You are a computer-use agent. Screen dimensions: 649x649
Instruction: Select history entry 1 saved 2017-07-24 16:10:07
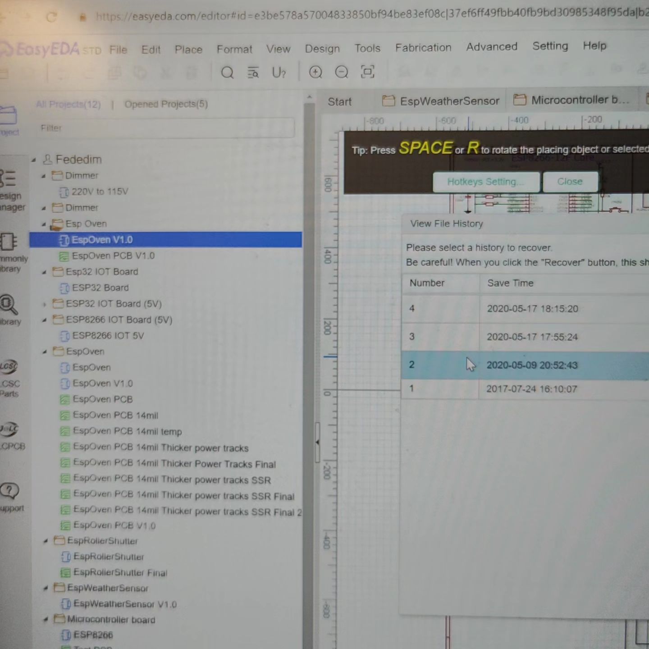(525, 389)
